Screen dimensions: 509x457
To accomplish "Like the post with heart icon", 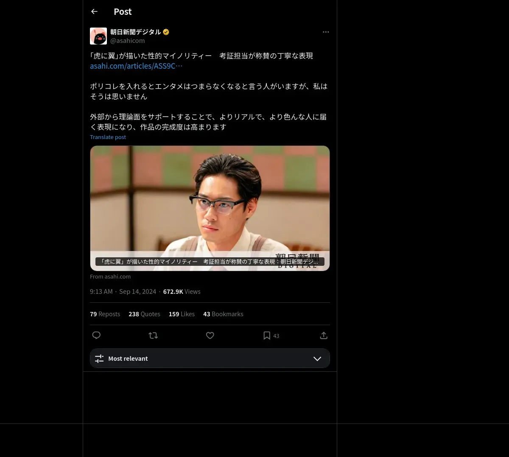I will click(210, 335).
